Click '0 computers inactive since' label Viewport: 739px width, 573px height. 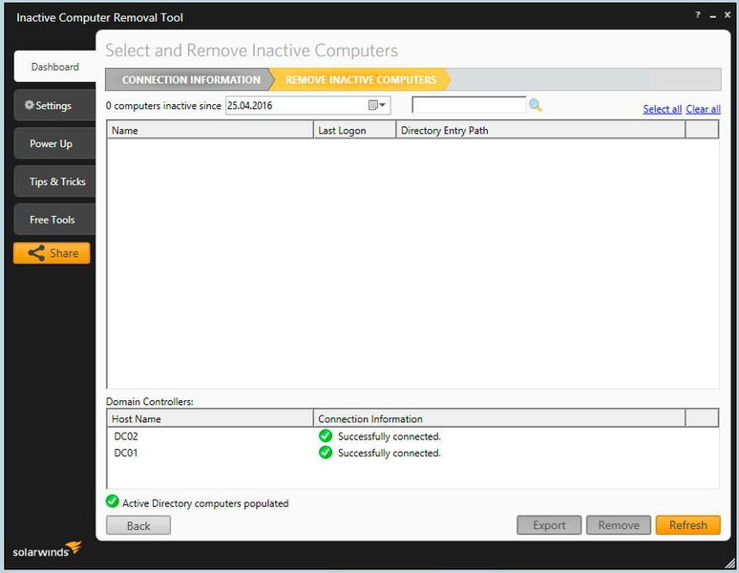pyautogui.click(x=163, y=106)
